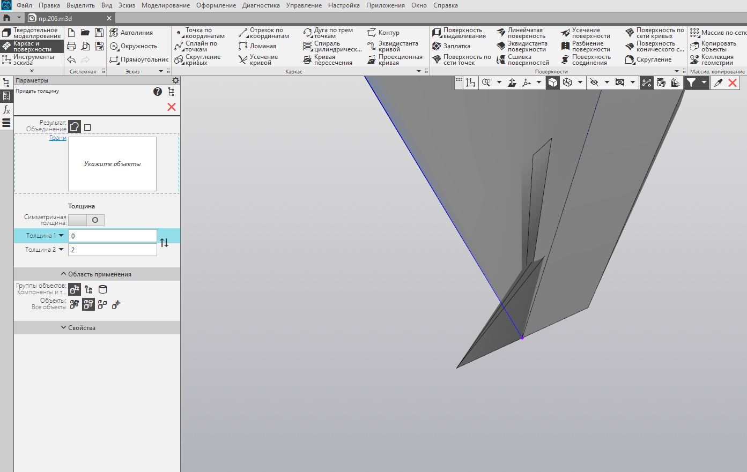
Task: Toggle shaded solid display mode
Action: (553, 83)
